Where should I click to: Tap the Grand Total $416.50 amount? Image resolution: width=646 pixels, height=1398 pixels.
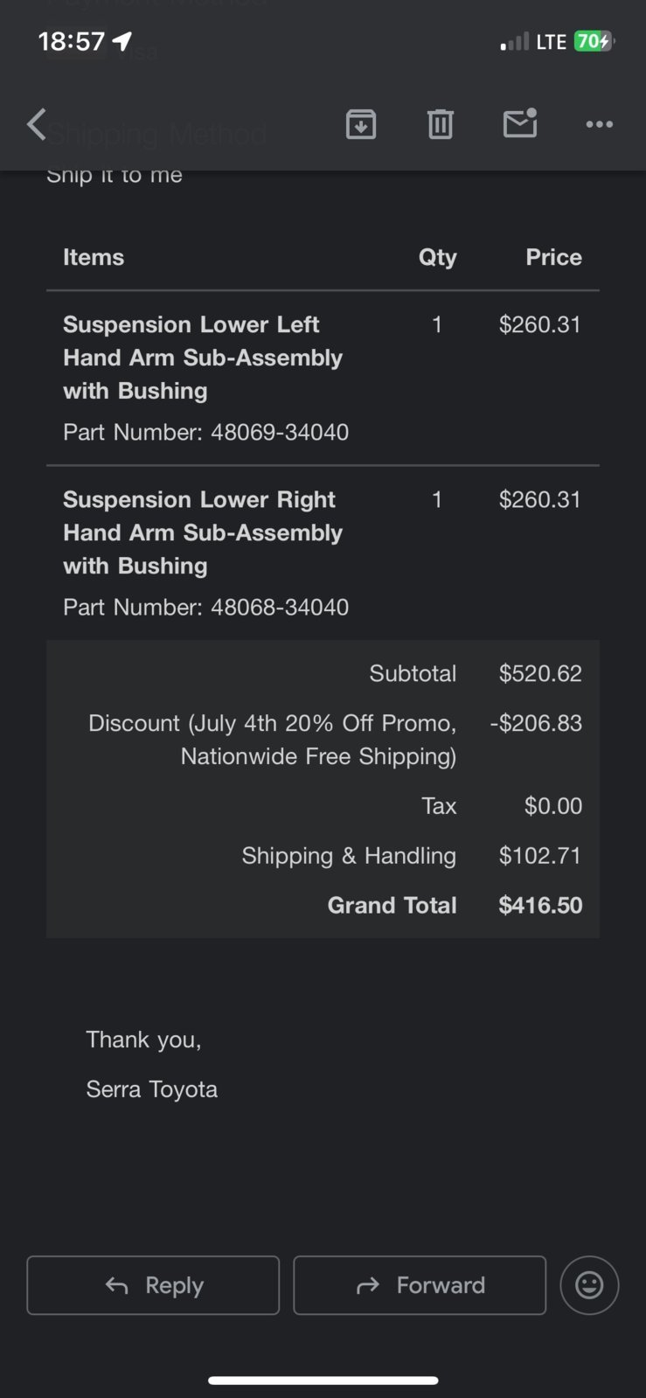point(540,905)
